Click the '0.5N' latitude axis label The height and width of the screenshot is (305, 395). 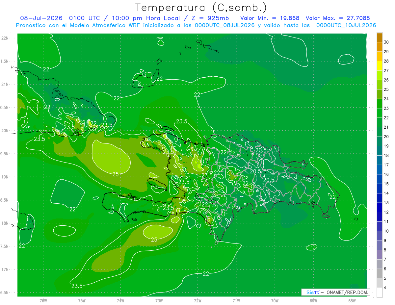point(5,108)
